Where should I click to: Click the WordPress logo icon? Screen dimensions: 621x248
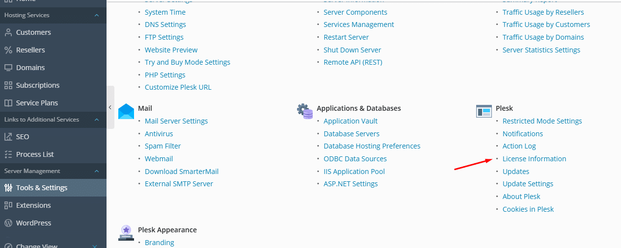click(x=8, y=223)
